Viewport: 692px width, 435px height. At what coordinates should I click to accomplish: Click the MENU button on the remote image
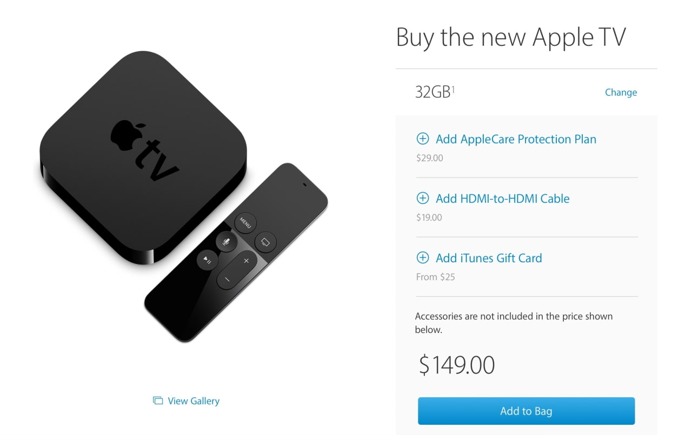click(245, 222)
